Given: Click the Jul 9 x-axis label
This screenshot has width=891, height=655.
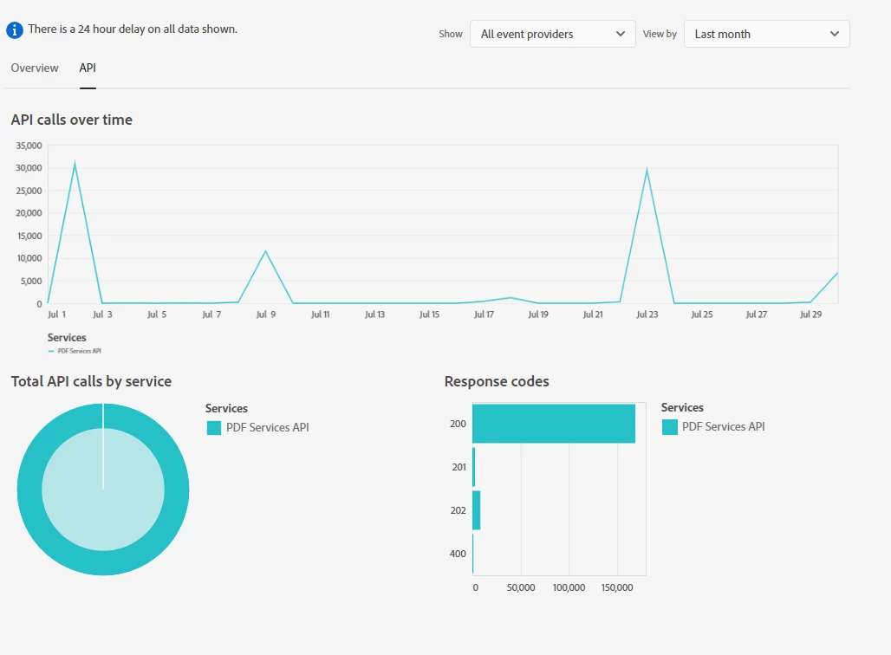Looking at the screenshot, I should (266, 315).
